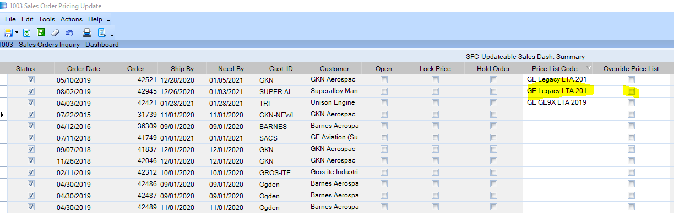The image size is (674, 216).
Task: Open the Save button dropdown arrow
Action: click(17, 33)
